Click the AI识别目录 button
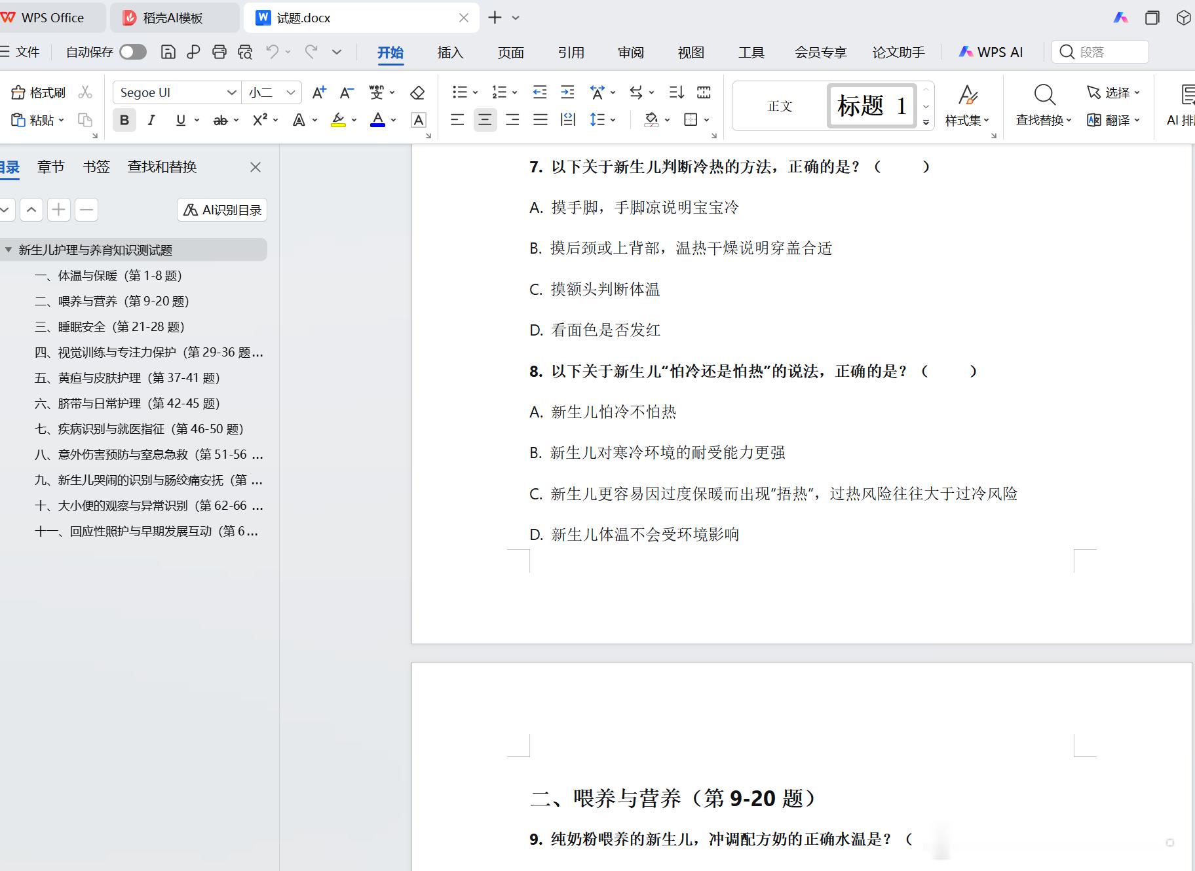Screen dimensions: 1195x871 (x=222, y=210)
